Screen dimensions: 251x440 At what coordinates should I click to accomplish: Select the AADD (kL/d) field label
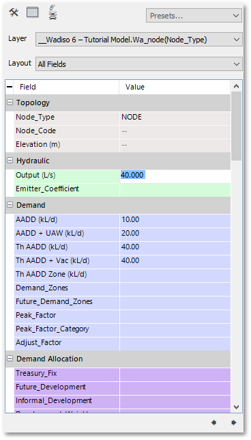67,220
